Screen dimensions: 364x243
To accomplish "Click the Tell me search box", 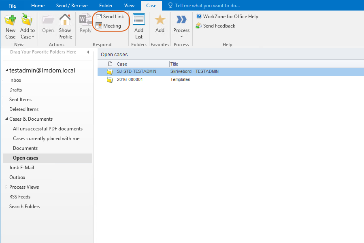I will (207, 6).
